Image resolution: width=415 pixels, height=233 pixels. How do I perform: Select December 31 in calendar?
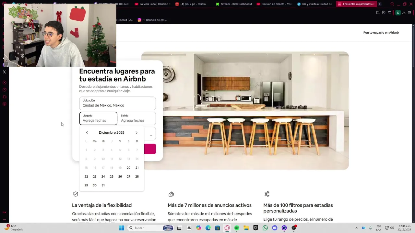pyautogui.click(x=103, y=185)
